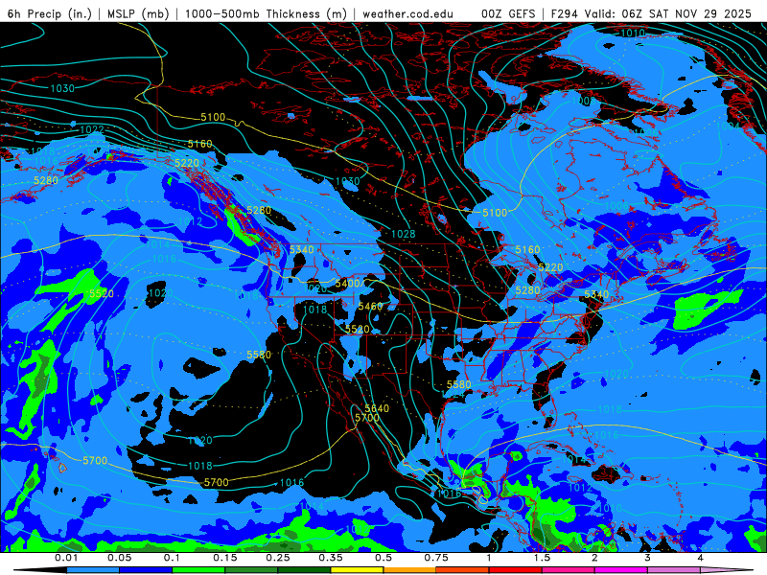This screenshot has width=767, height=575.
Task: Click the '00Z GEFS' model run label
Action: tap(509, 13)
